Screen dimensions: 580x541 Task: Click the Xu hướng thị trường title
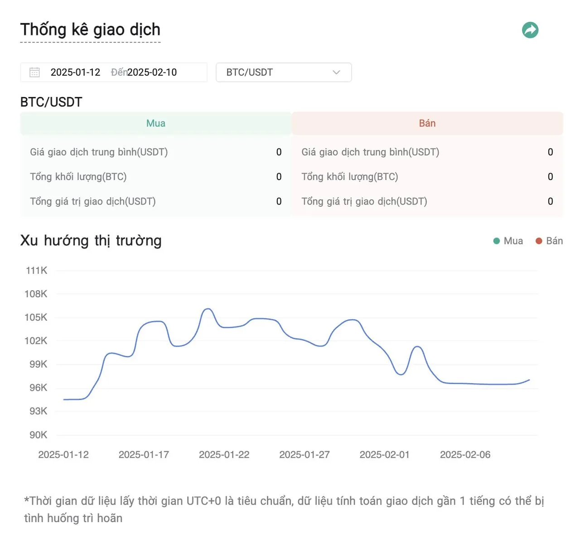coord(91,240)
